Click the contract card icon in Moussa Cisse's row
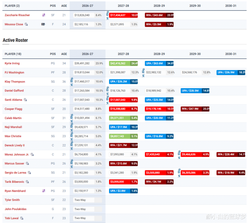The height and width of the screenshot is (223, 249). [x=43, y=24]
